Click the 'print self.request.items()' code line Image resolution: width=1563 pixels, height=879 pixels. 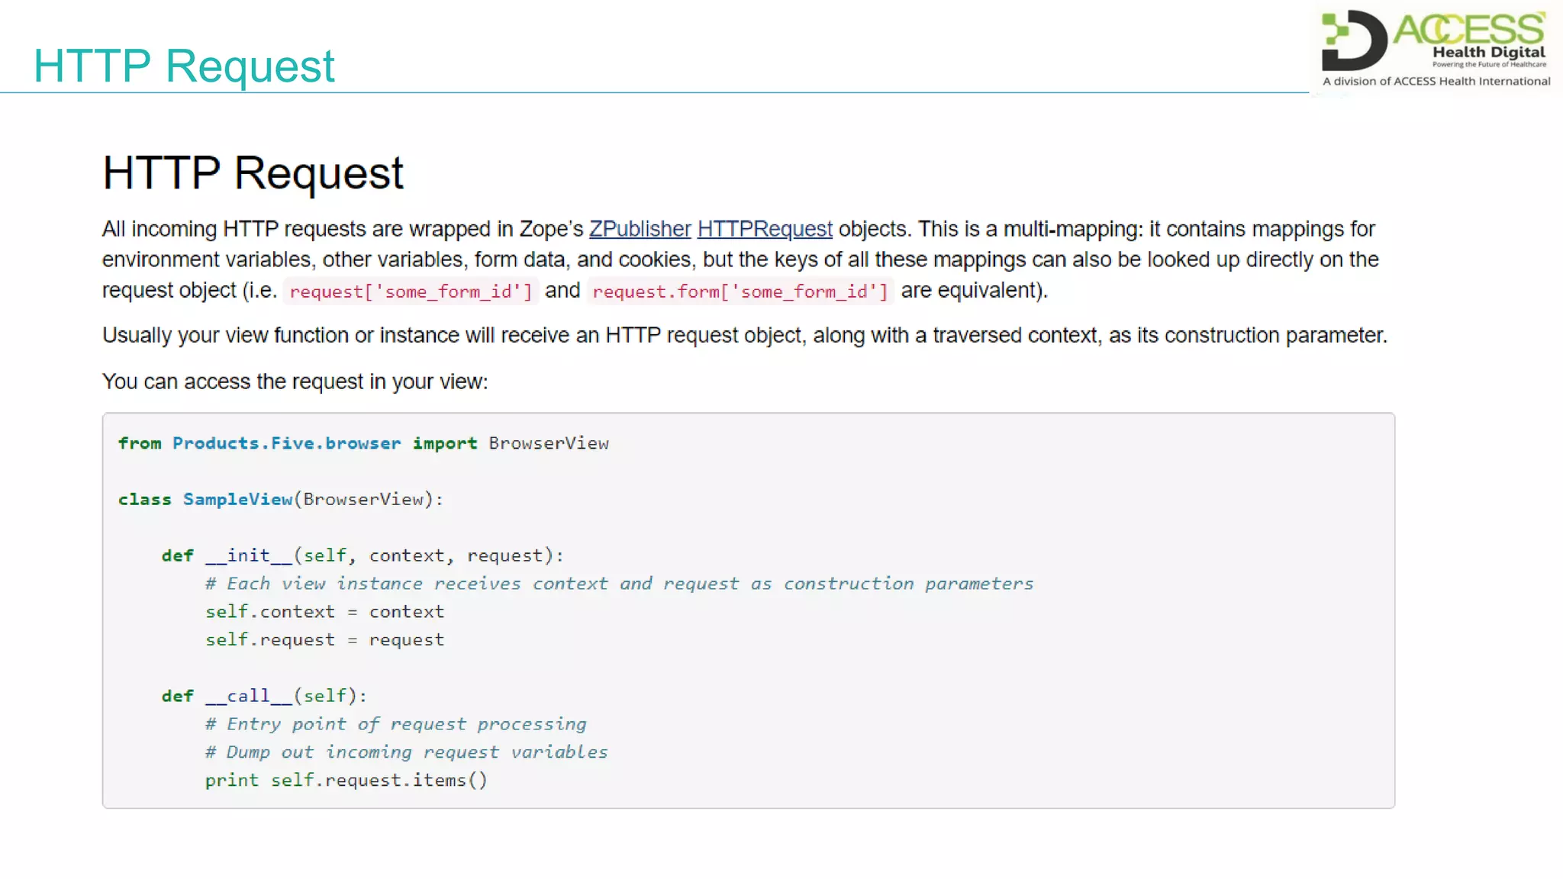pyautogui.click(x=346, y=780)
